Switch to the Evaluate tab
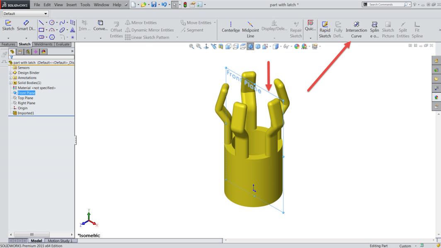This screenshot has height=248, width=441. click(63, 44)
